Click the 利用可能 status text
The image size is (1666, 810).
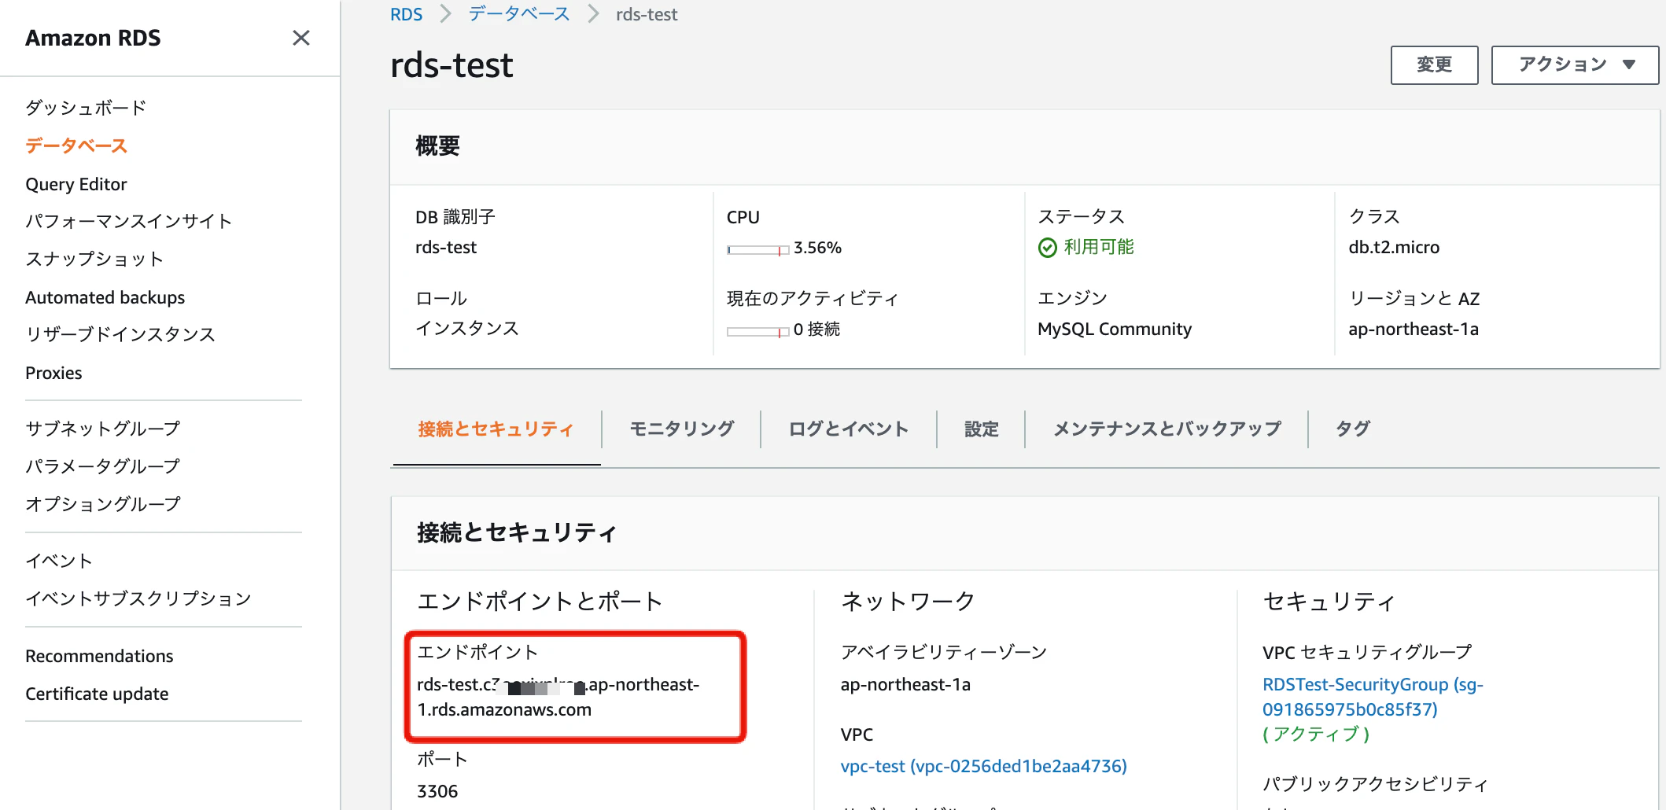coord(1099,247)
